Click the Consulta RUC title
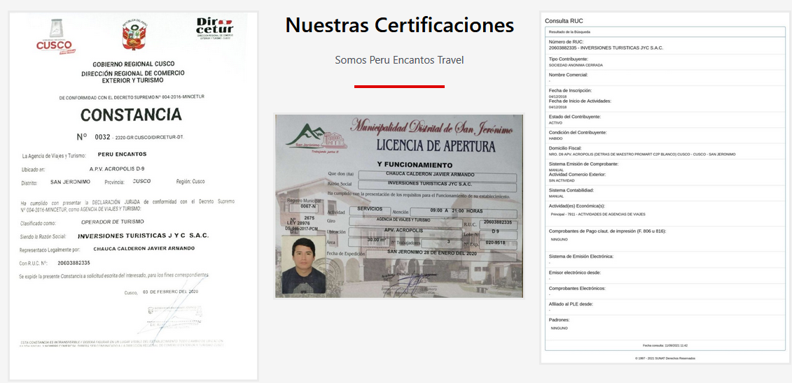Image resolution: width=792 pixels, height=383 pixels. [564, 21]
